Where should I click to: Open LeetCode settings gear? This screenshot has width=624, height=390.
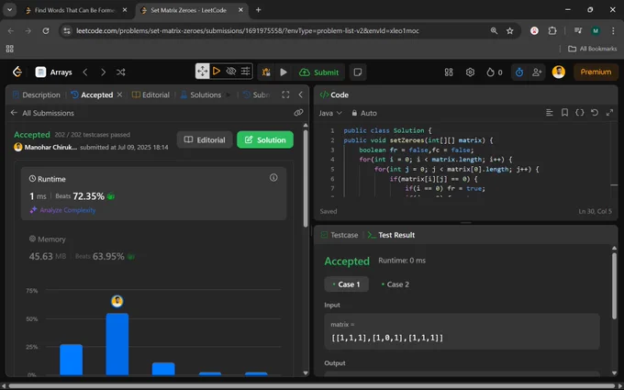(x=470, y=72)
